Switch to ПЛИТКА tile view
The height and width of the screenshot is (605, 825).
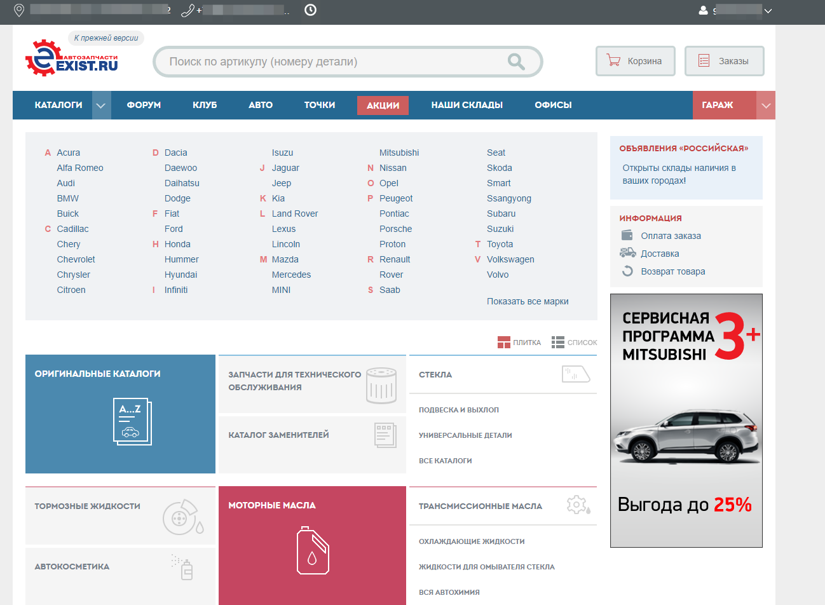point(519,343)
